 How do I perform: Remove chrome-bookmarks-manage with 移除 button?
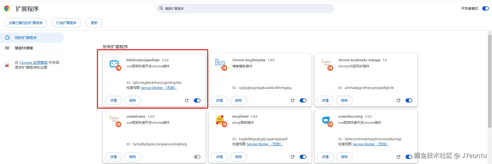point(344,100)
